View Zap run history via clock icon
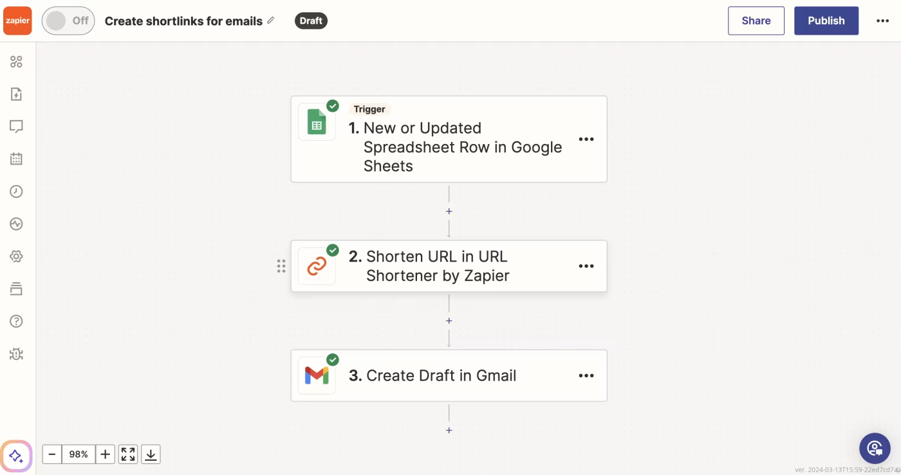The image size is (901, 475). pyautogui.click(x=16, y=191)
